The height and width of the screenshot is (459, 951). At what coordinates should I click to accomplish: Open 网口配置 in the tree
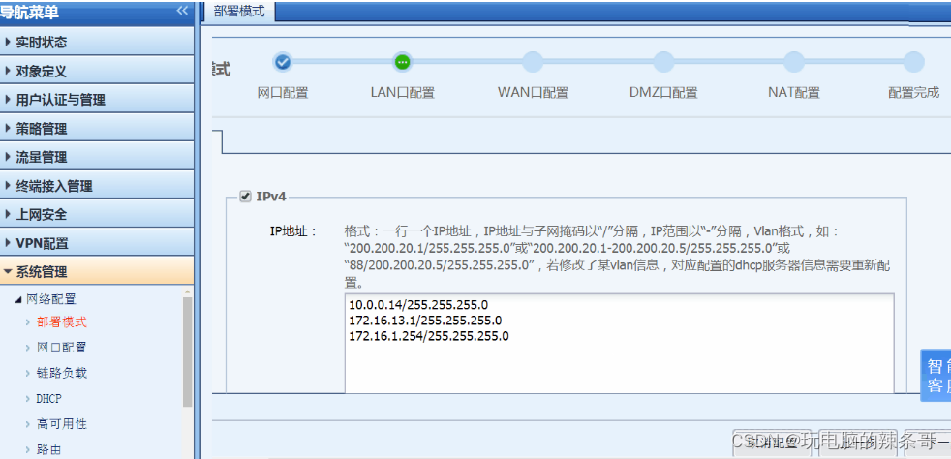[62, 348]
